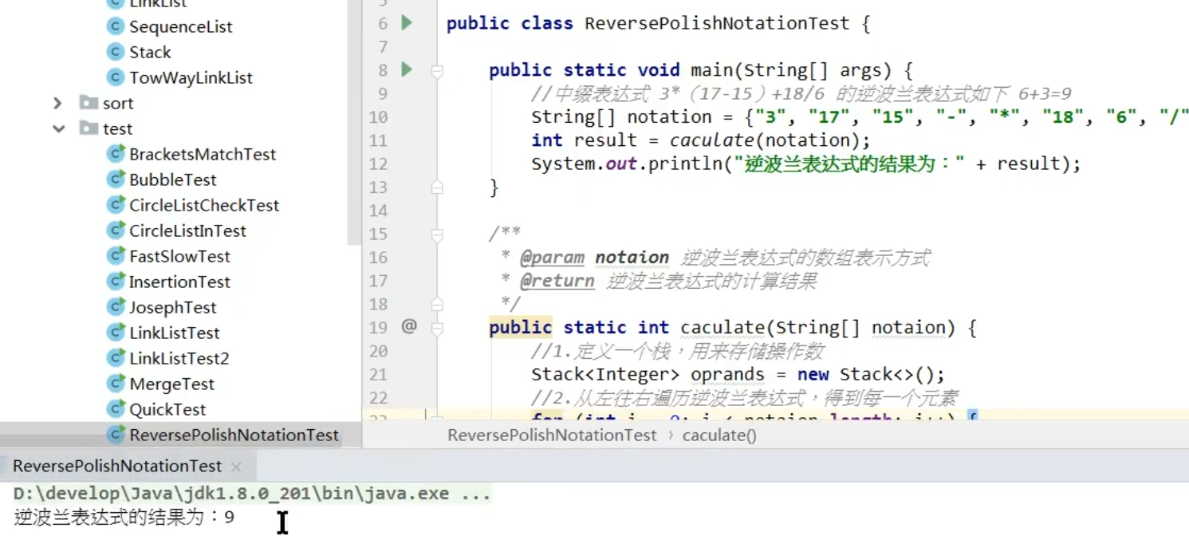Collapse the Javadoc comment fold on line 15
Image resolution: width=1189 pixels, height=536 pixels.
(437, 235)
